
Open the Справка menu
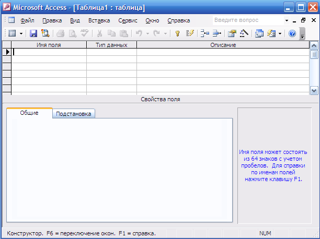coord(179,20)
